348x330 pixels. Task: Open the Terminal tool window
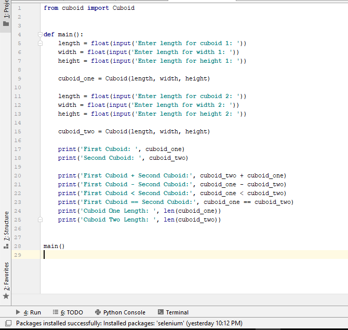tap(173, 312)
